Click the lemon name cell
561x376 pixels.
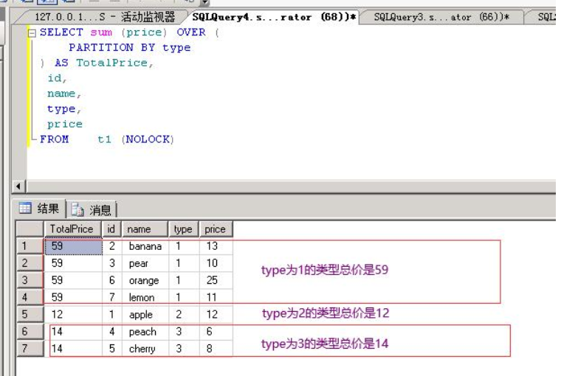145,297
